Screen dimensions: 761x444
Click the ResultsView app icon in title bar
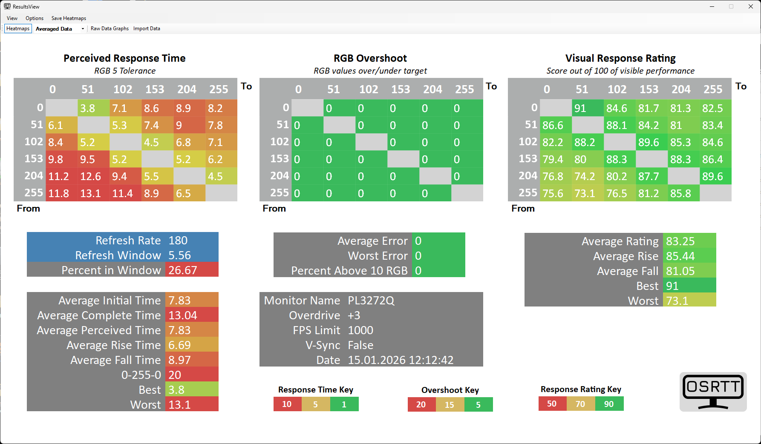point(7,6)
